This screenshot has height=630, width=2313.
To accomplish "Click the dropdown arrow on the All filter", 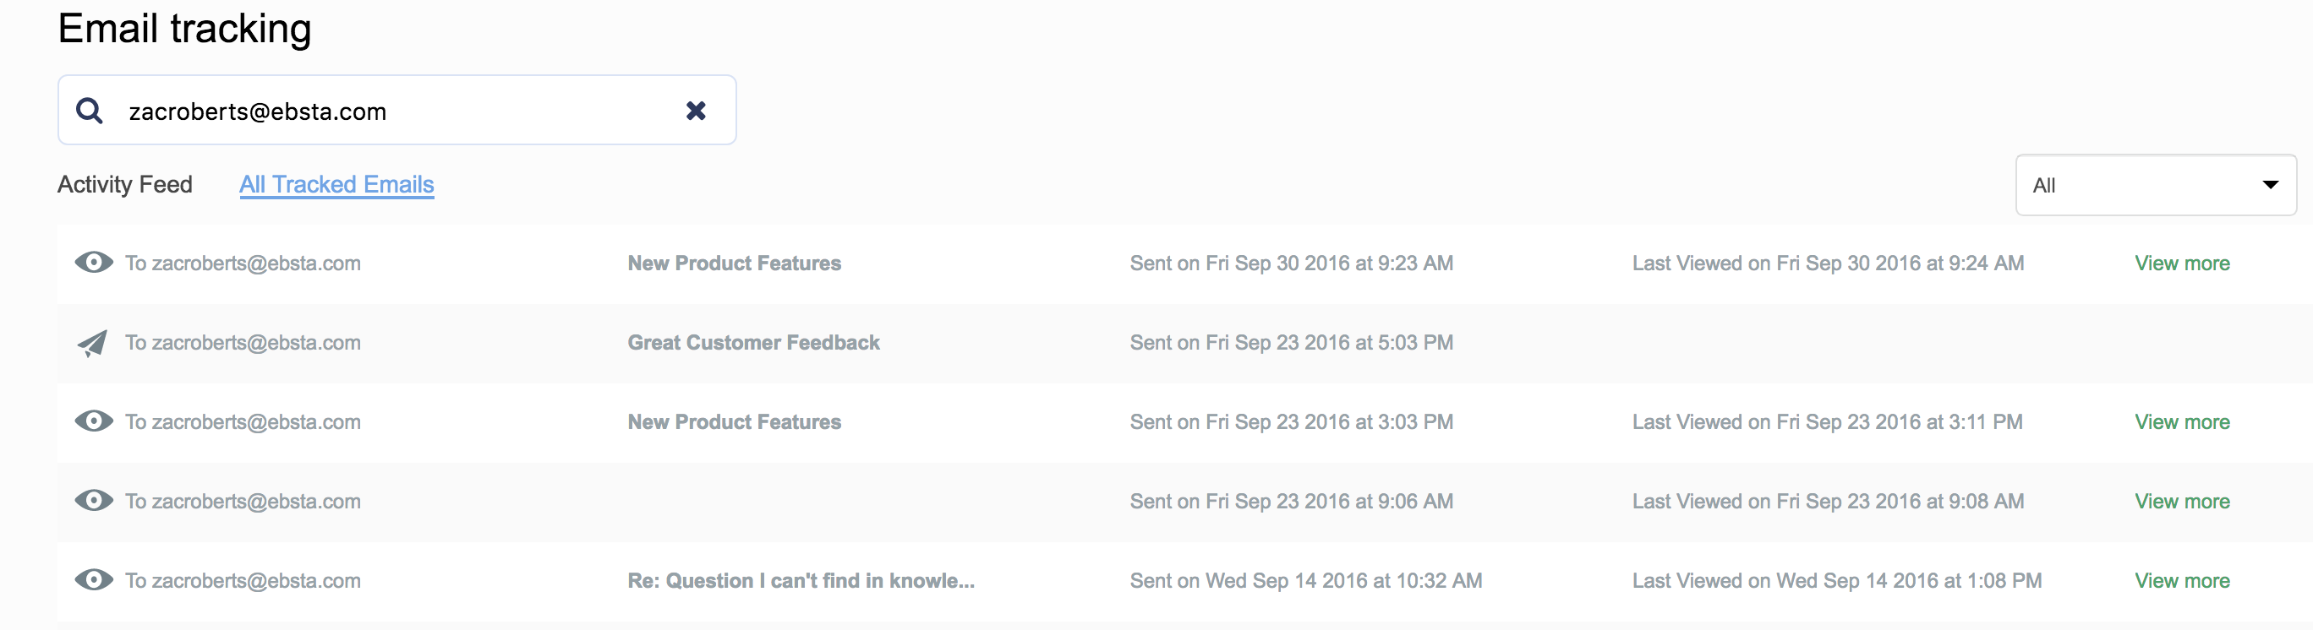I will (2270, 185).
